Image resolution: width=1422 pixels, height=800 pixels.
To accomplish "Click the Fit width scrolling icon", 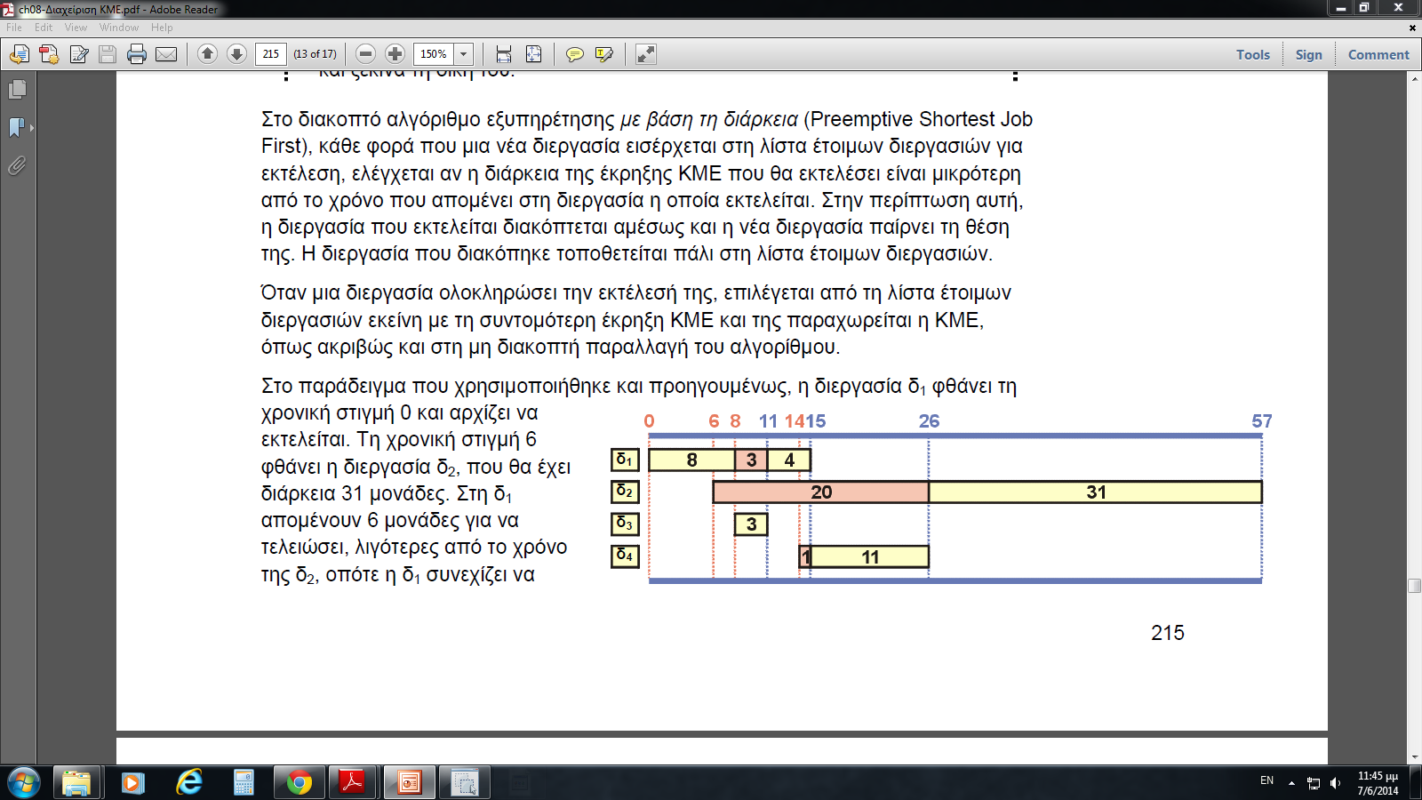I will point(504,54).
